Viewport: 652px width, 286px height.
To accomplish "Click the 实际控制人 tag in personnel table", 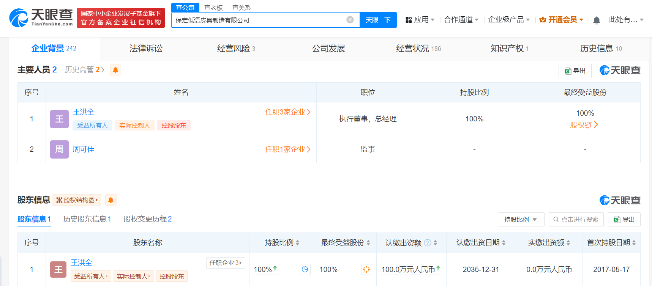I will tap(134, 126).
